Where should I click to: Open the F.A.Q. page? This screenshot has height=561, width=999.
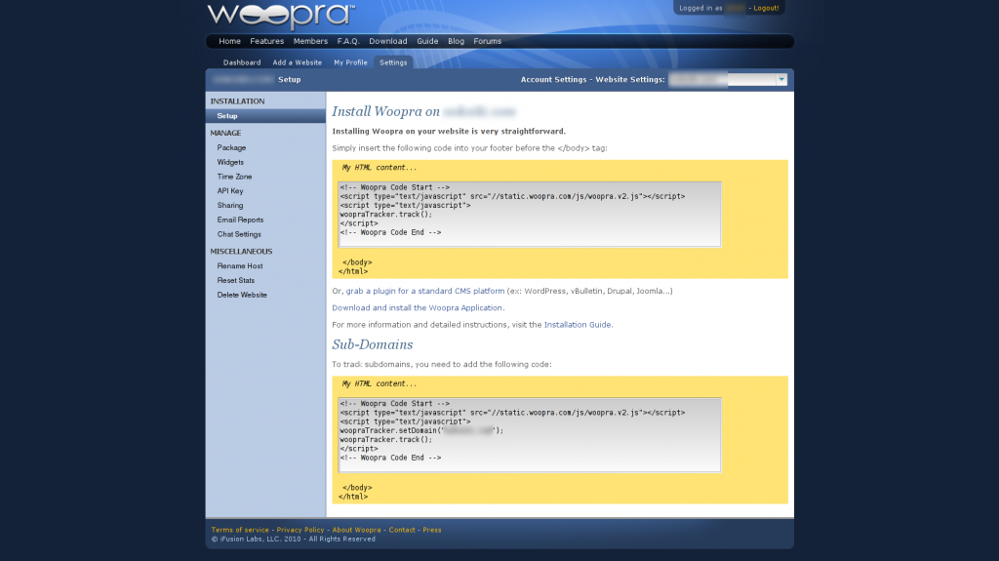(348, 41)
